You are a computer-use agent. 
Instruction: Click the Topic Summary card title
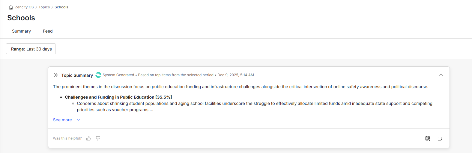coord(77,75)
